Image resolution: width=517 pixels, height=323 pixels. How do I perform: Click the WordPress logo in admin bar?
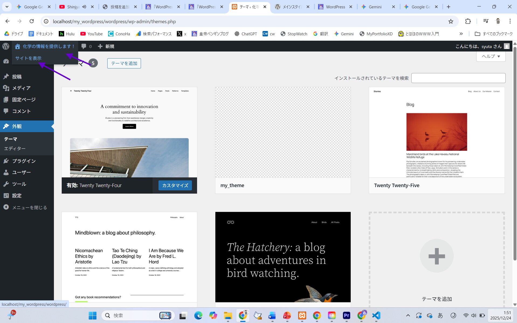pyautogui.click(x=6, y=46)
